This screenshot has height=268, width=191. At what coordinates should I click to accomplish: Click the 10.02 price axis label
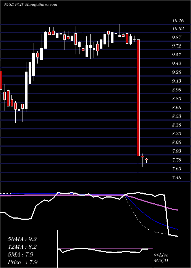coord(178,29)
